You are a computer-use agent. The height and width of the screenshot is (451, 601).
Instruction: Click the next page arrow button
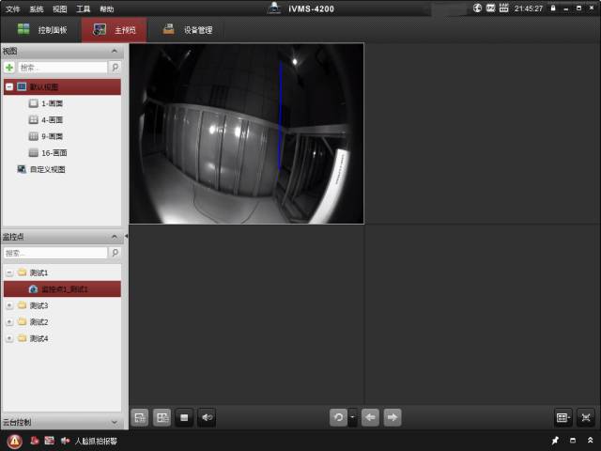coord(393,417)
